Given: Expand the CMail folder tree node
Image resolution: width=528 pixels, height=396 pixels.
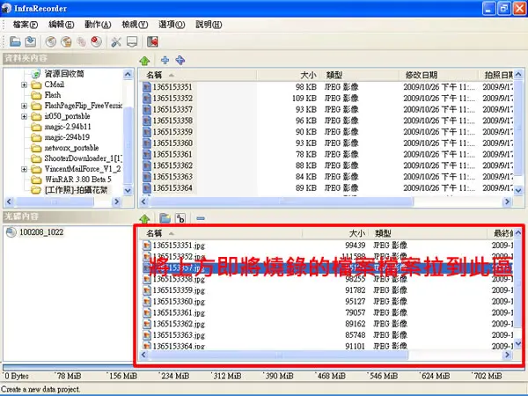Looking at the screenshot, I should [x=25, y=84].
